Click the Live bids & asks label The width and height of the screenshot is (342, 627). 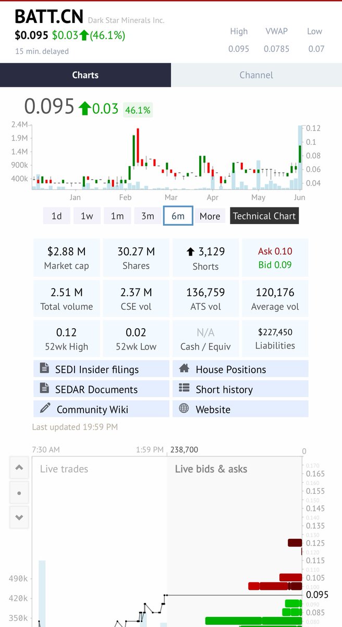[x=211, y=469]
